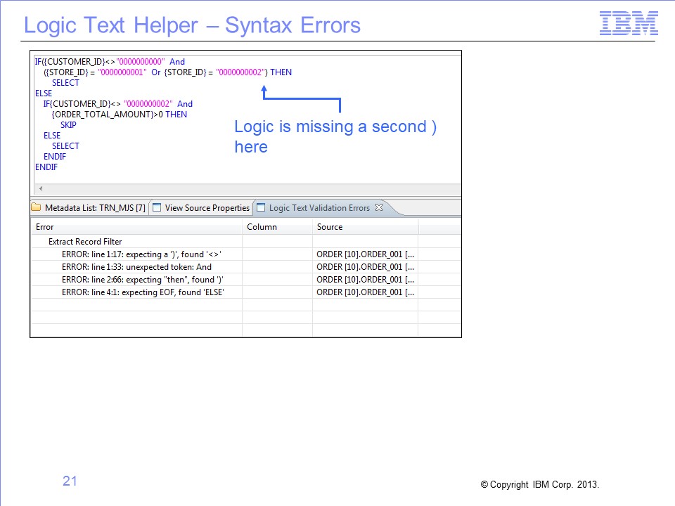Screen dimensions: 675x506
Task: Click the first SELECT keyword in editor
Action: coord(65,83)
